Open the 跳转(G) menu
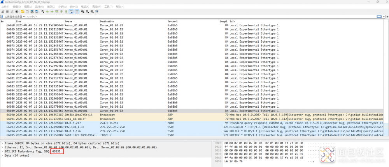Screen dimensions: 389x167 [39, 7]
